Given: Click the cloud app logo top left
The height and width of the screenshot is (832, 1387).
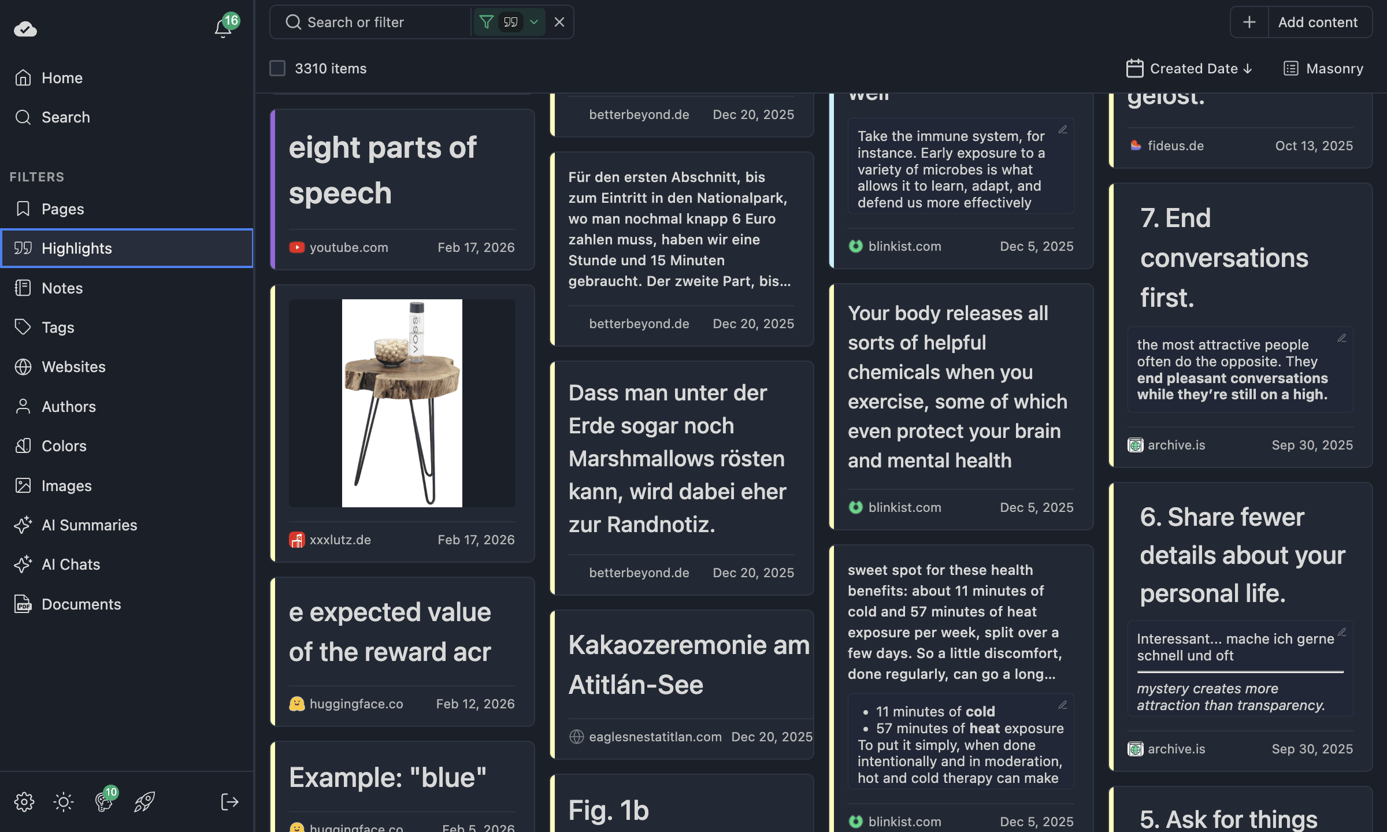Looking at the screenshot, I should tap(24, 29).
